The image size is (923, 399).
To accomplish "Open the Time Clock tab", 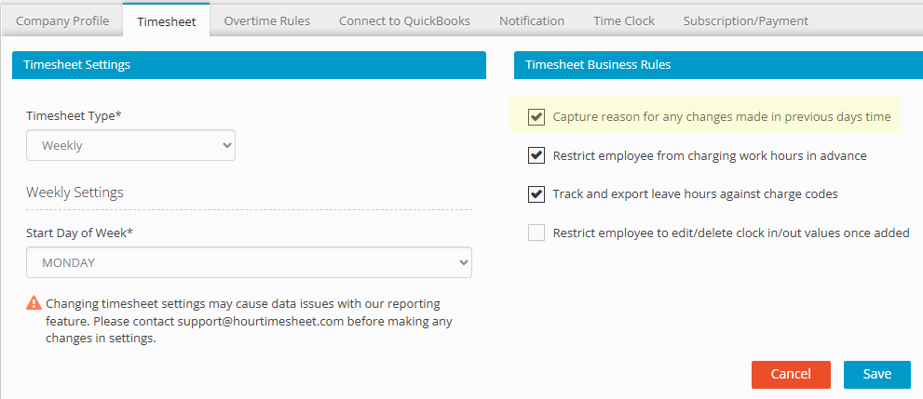I will coord(623,21).
